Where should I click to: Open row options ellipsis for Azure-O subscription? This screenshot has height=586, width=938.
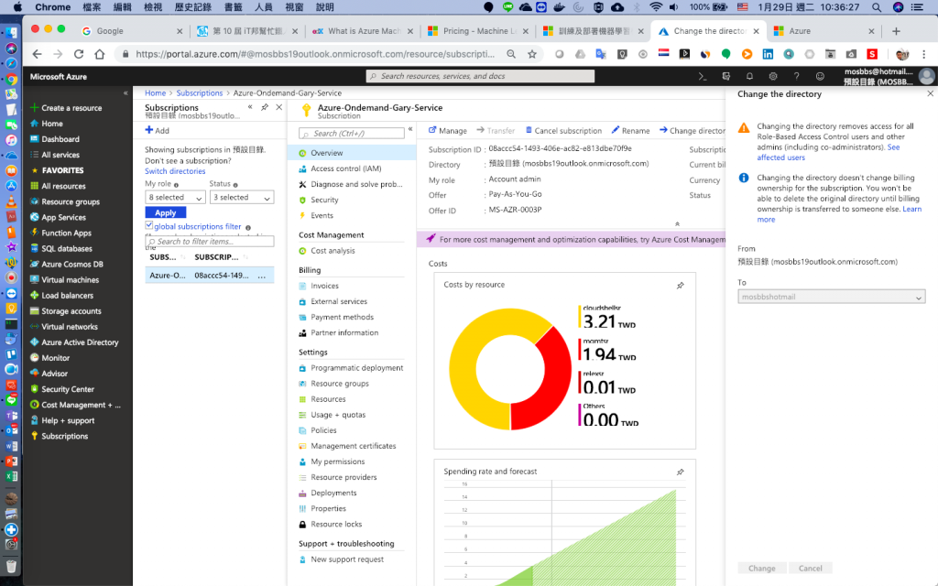[261, 276]
